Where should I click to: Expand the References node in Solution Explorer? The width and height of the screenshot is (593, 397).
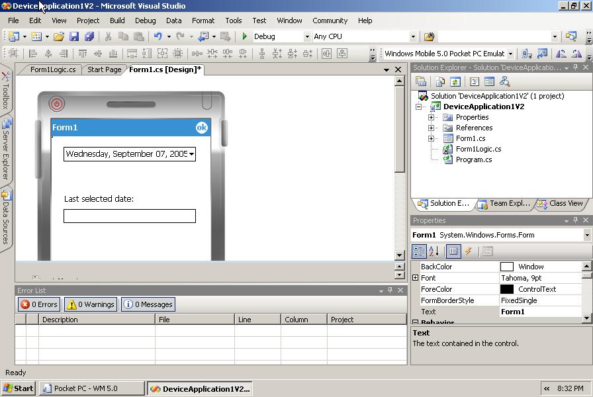tap(431, 127)
